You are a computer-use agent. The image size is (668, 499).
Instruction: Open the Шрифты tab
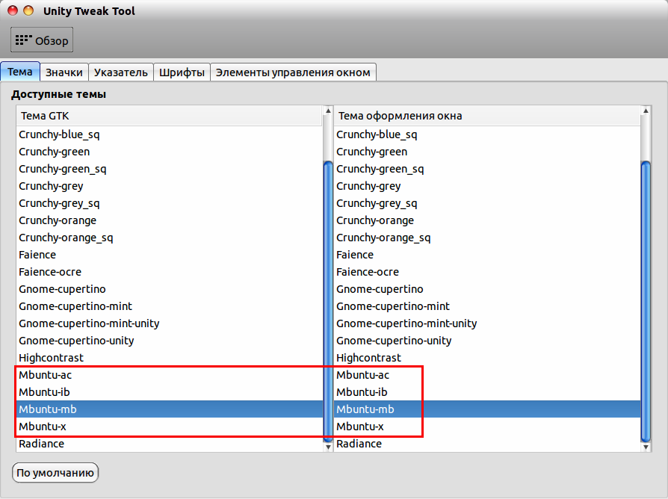tap(182, 72)
